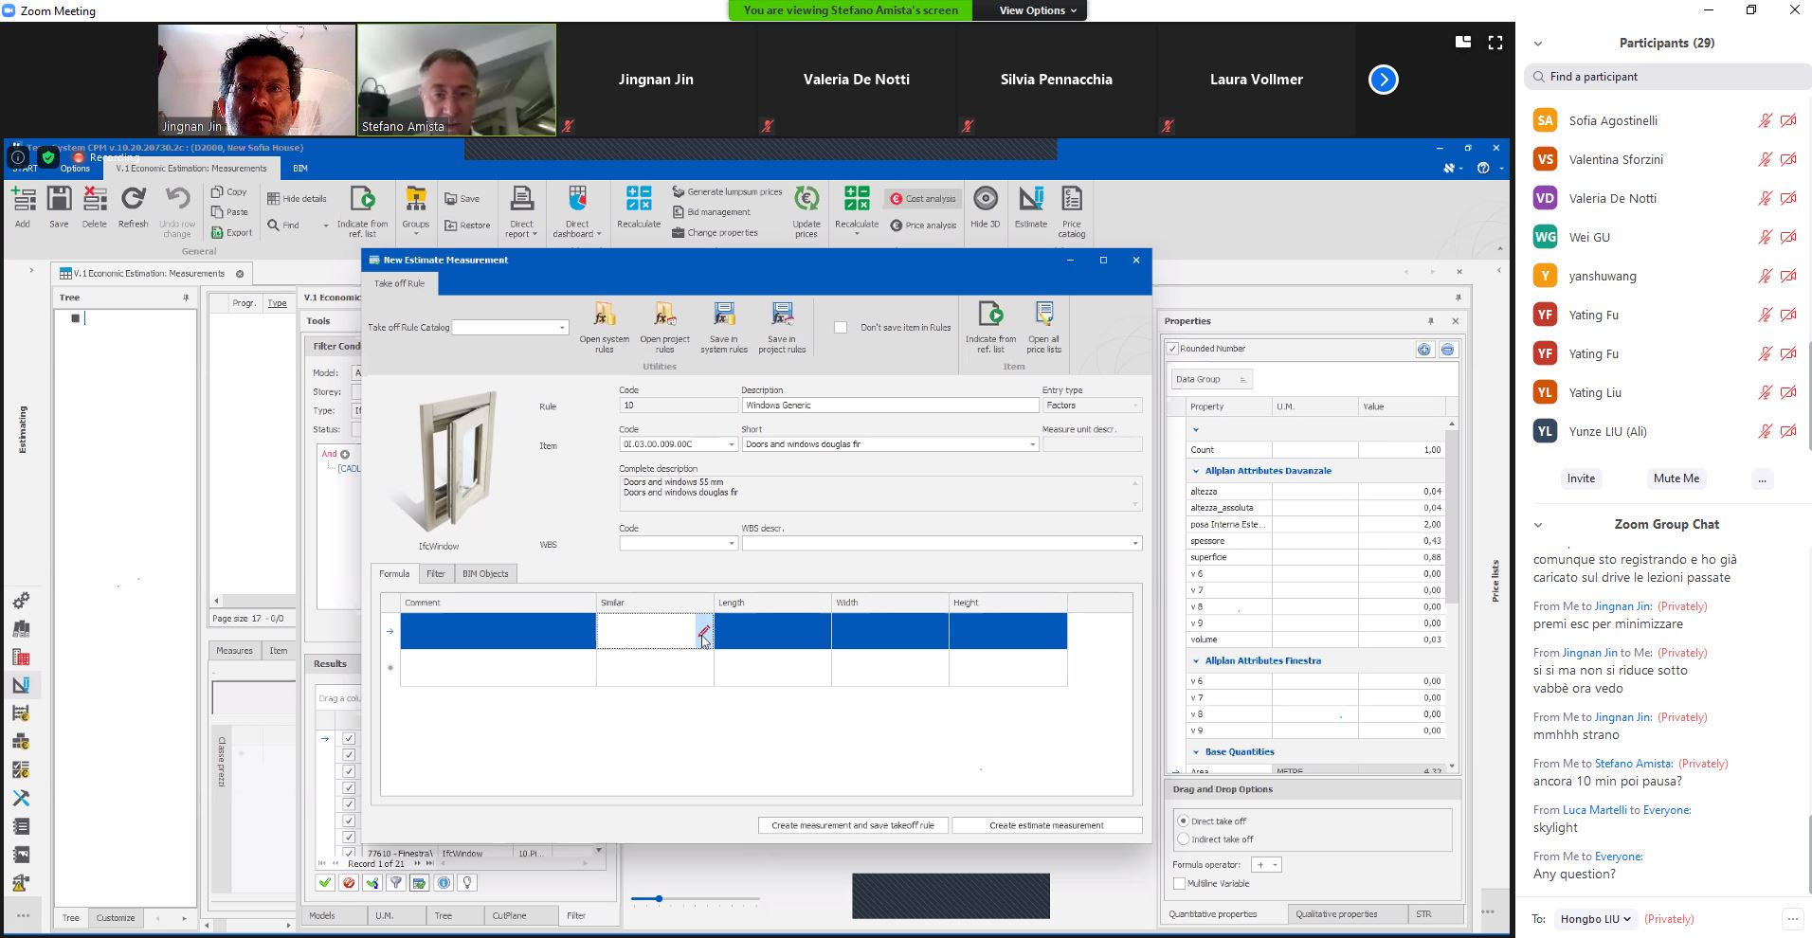Click the Update prices icon
The image size is (1812, 938).
click(806, 200)
